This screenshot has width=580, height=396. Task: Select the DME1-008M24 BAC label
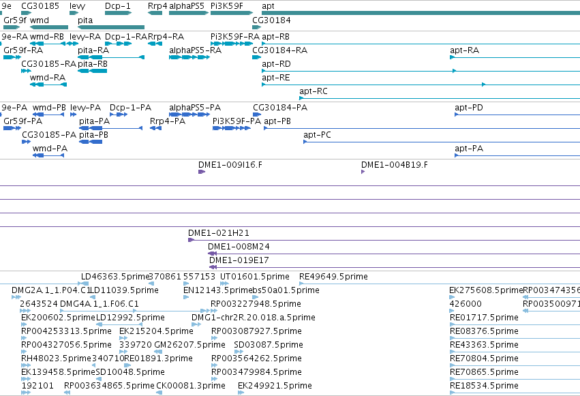click(239, 247)
